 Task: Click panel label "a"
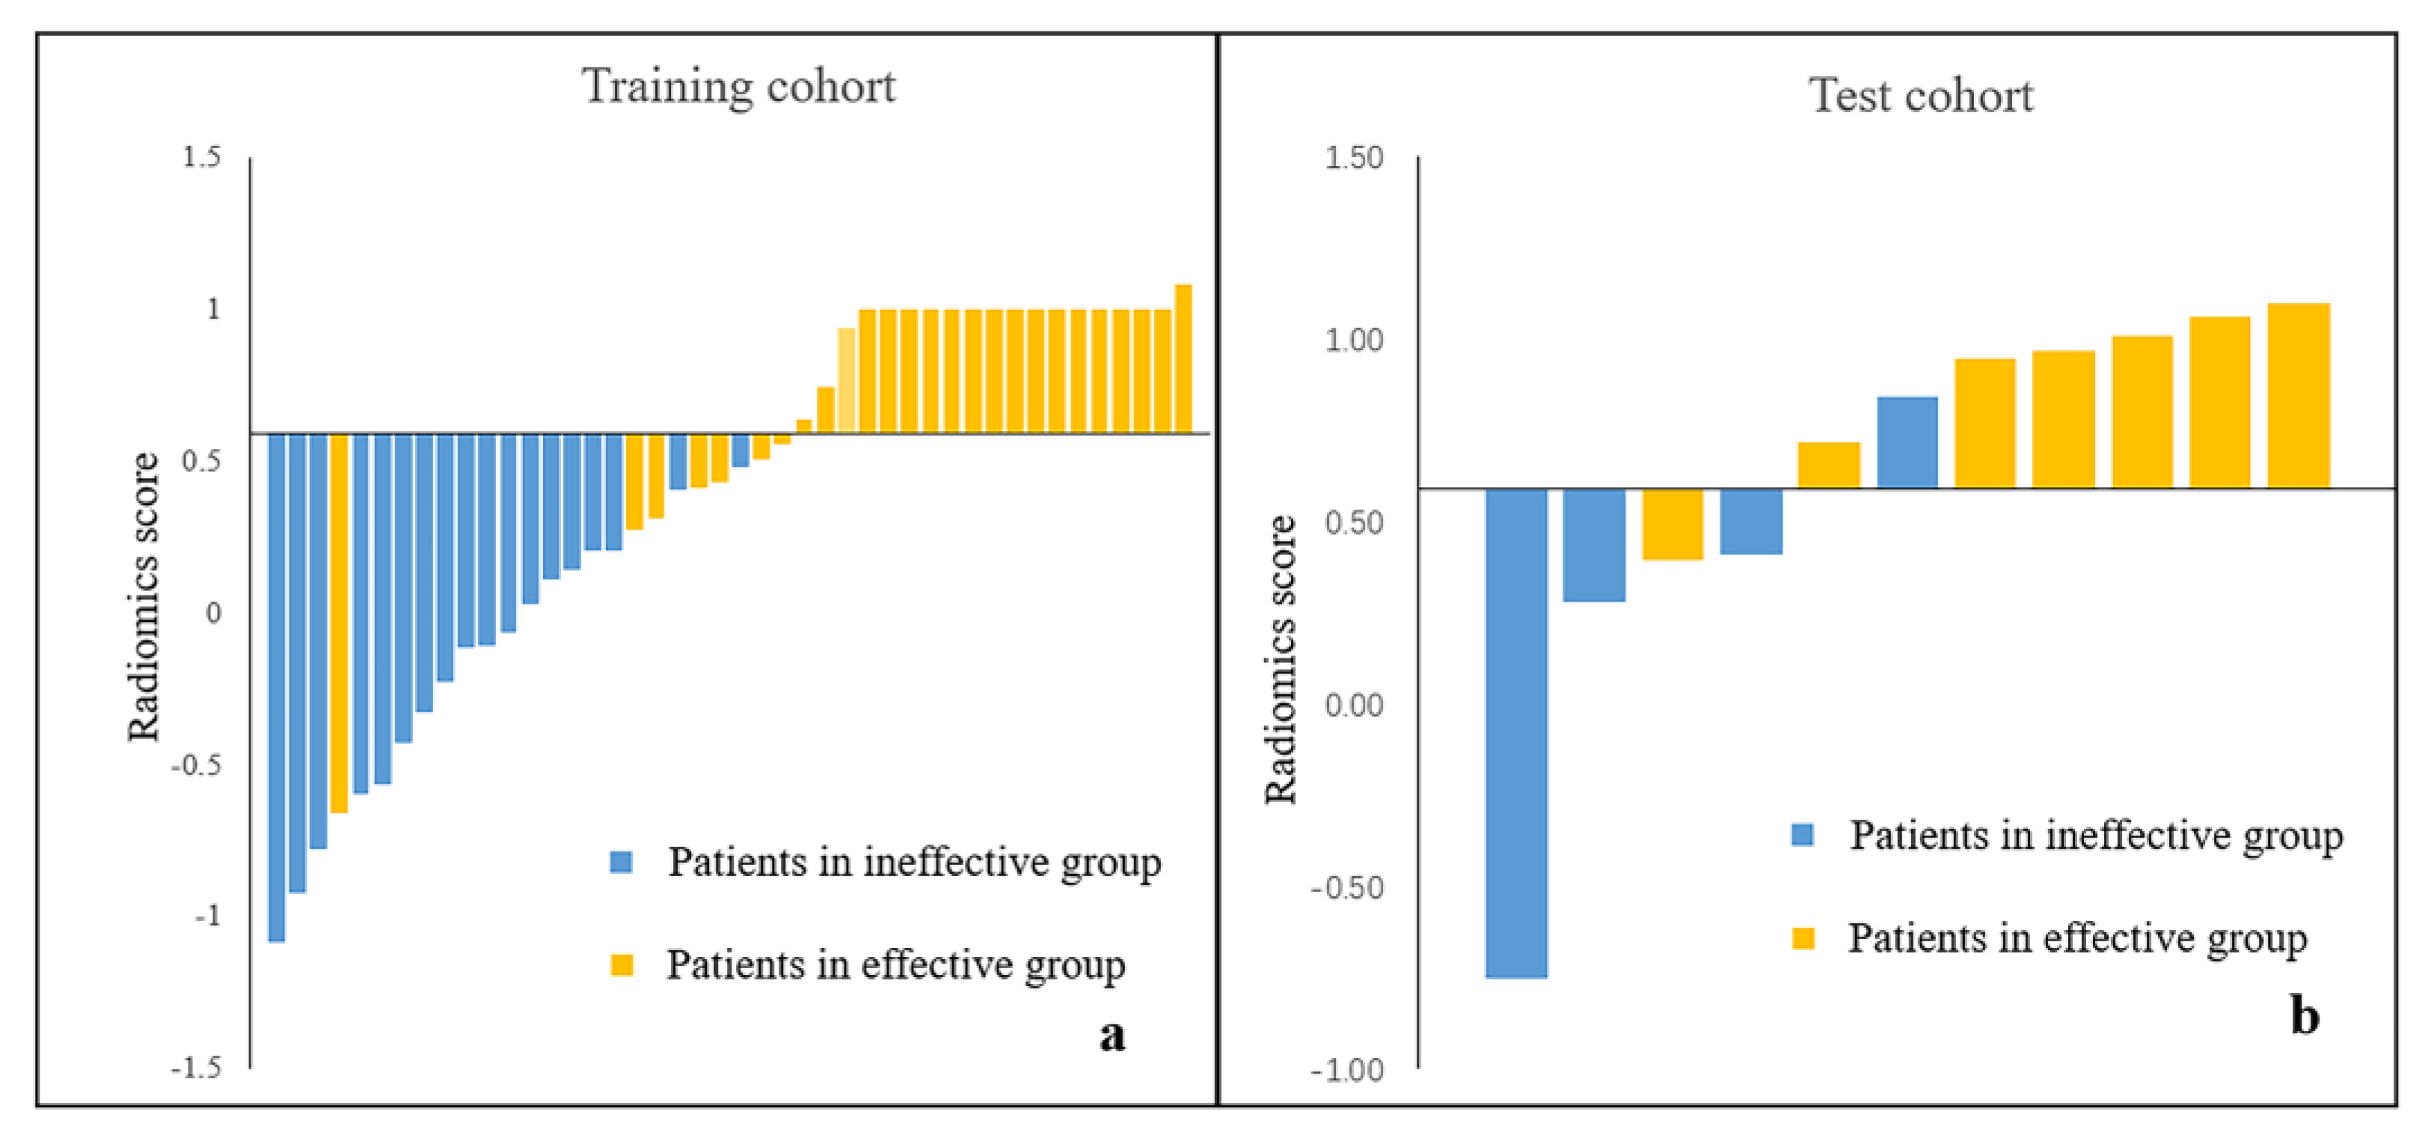pyautogui.click(x=1112, y=1036)
